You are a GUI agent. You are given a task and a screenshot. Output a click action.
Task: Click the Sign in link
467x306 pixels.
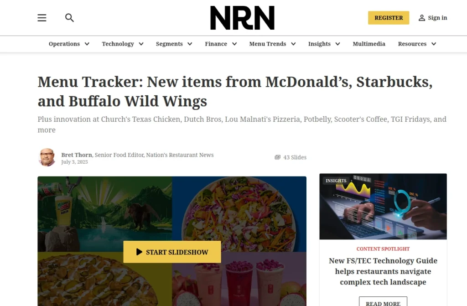(437, 18)
